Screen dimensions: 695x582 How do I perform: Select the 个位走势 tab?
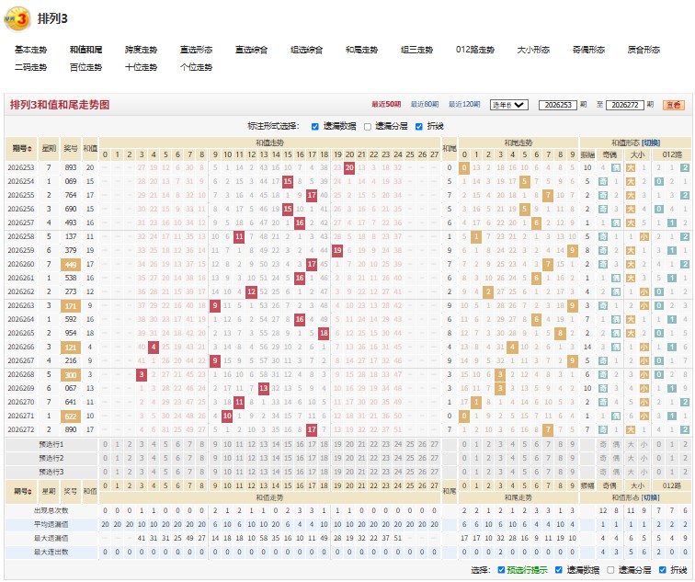(x=196, y=67)
